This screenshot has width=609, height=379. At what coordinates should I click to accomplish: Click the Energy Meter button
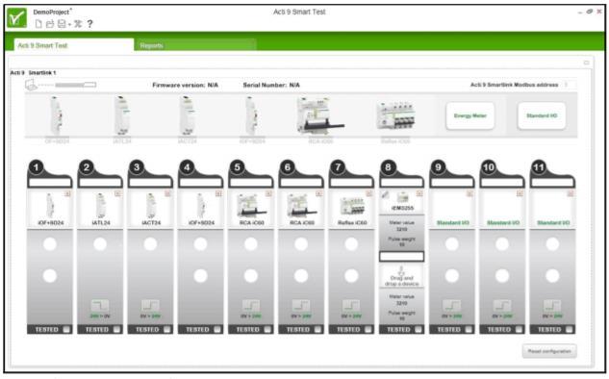pos(469,115)
